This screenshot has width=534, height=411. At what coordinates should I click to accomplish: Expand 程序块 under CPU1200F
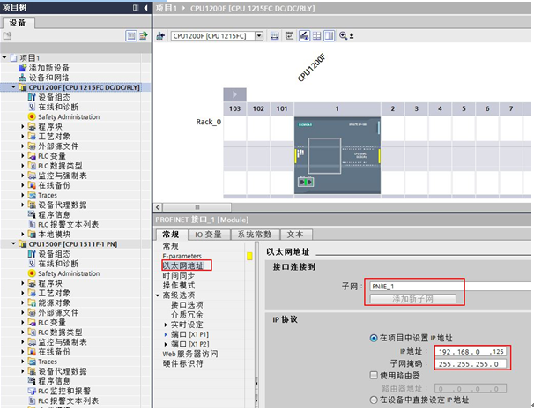[x=23, y=127]
